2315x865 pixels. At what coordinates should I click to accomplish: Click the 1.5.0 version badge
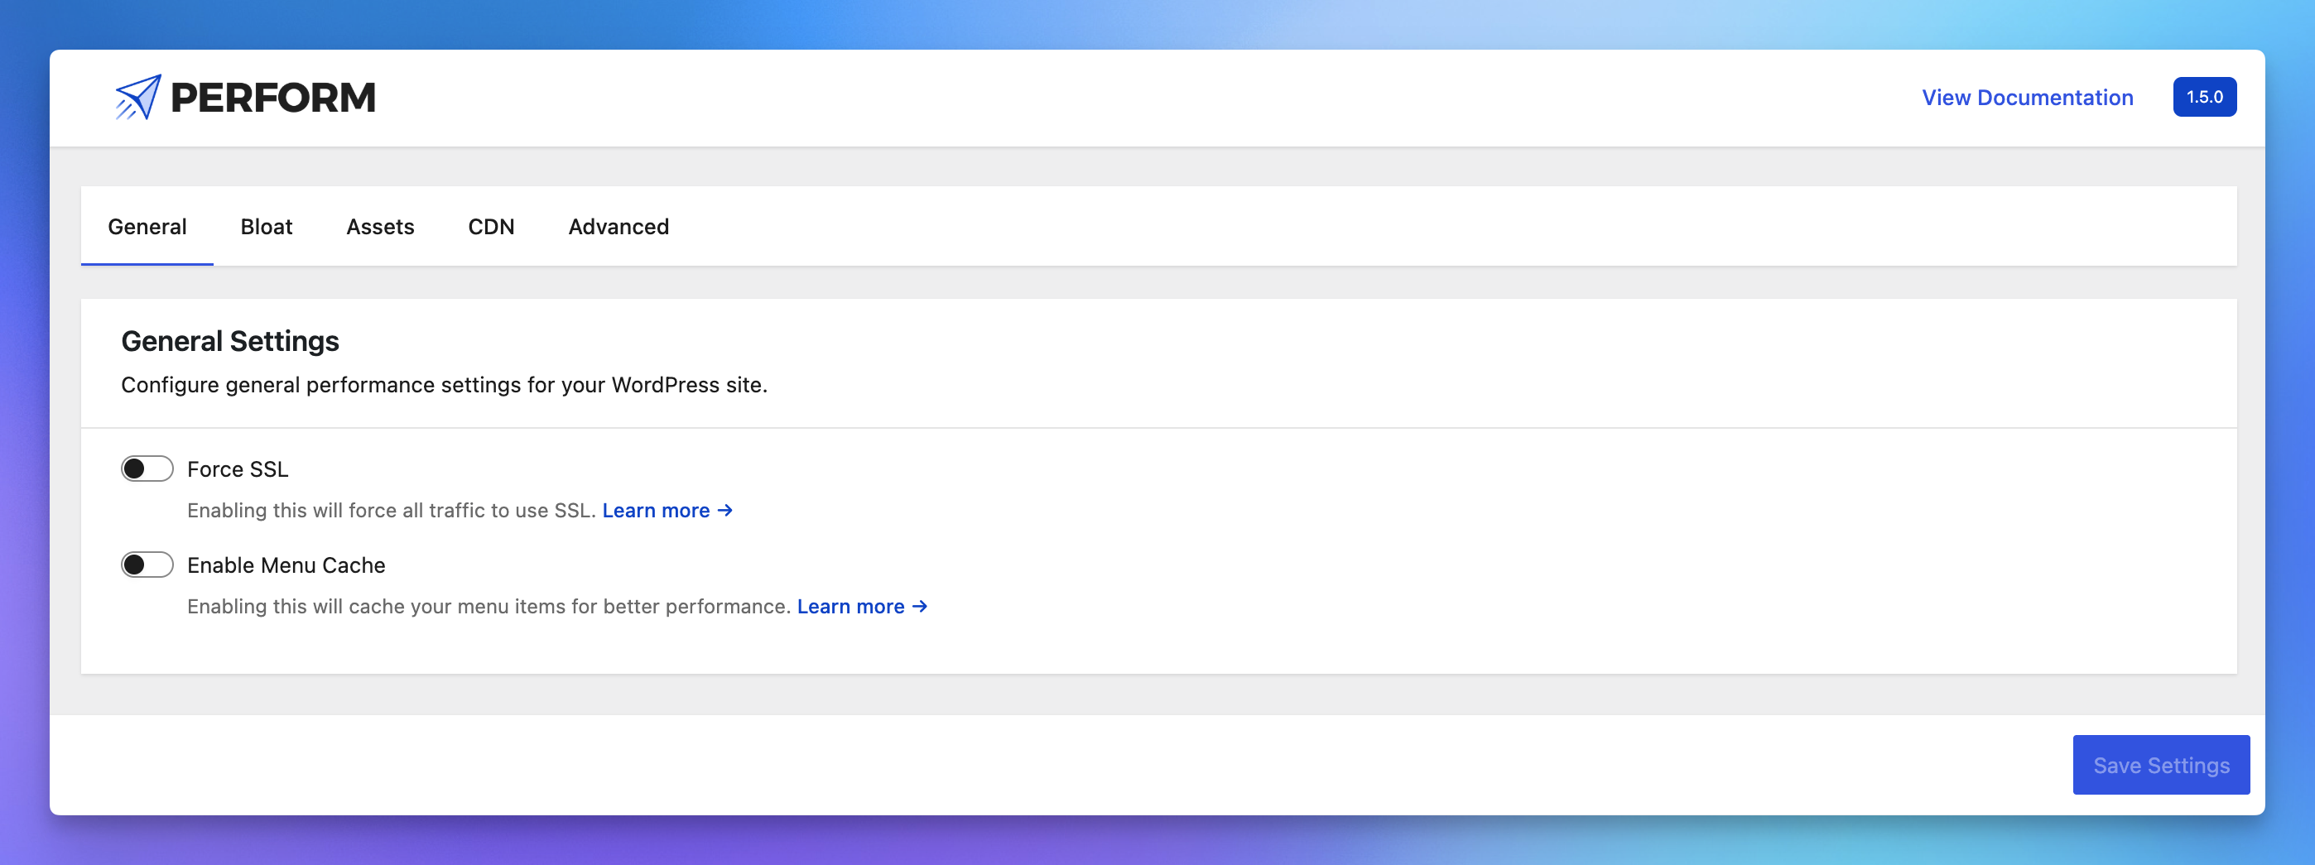click(x=2203, y=97)
